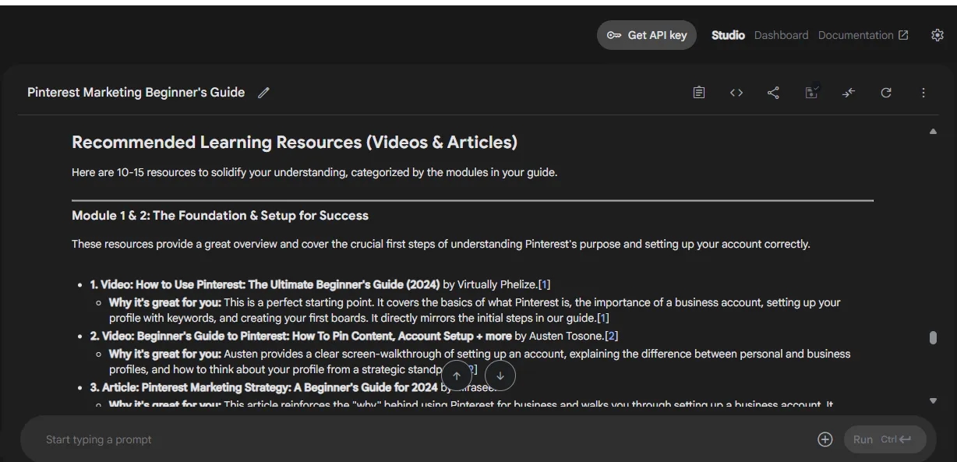Click 'Why it's great for you:' under item 1
The image size is (957, 462).
point(165,302)
